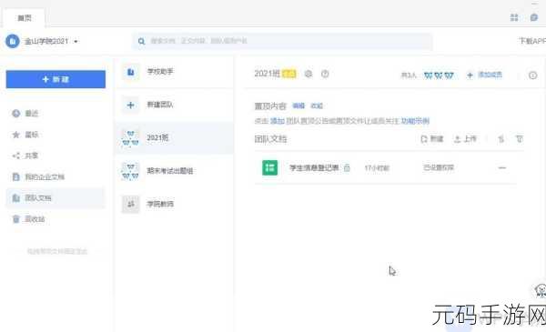The height and width of the screenshot is (332, 546).
Task: Open the 功能示例 link
Action: [x=415, y=121]
